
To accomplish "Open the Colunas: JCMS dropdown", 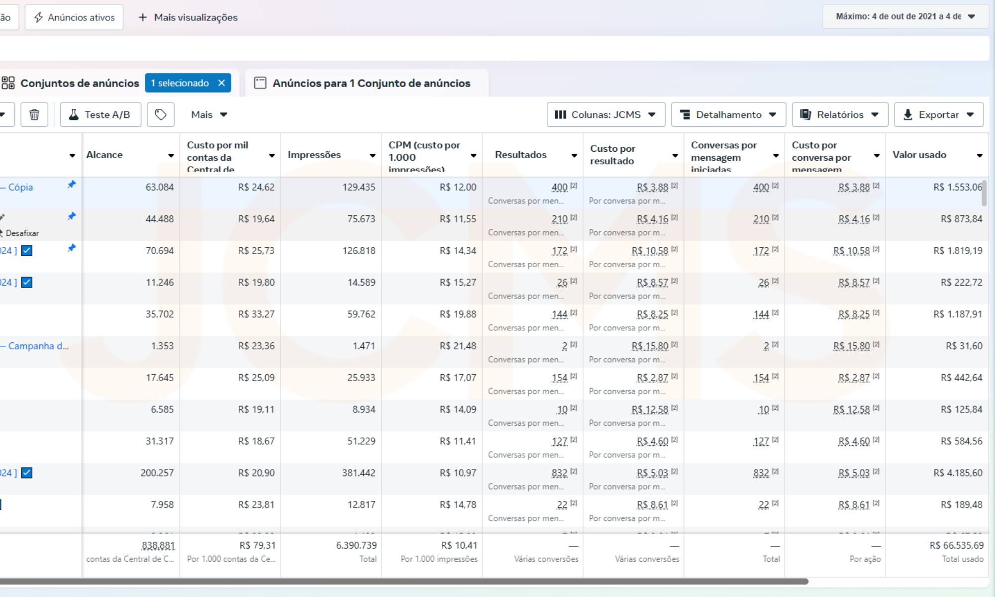I will click(x=606, y=115).
